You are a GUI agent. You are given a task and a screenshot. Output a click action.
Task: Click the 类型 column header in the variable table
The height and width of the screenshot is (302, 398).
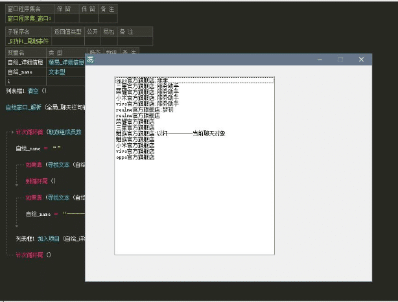tap(67, 52)
